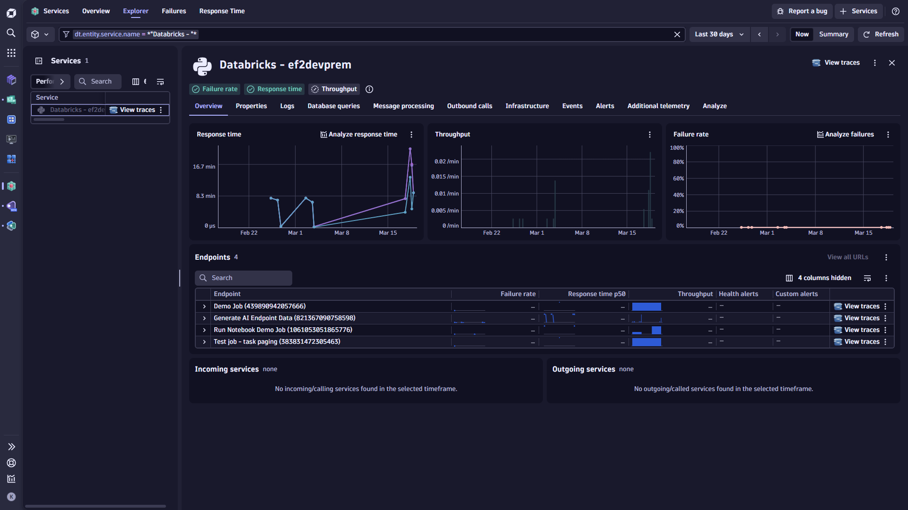Switch to the Logs tab

[287, 106]
